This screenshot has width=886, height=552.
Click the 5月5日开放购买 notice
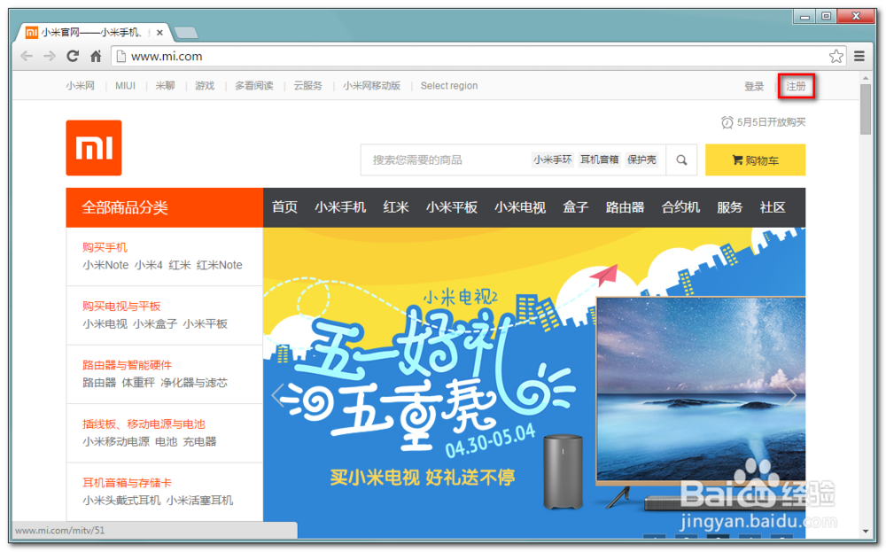coord(764,122)
